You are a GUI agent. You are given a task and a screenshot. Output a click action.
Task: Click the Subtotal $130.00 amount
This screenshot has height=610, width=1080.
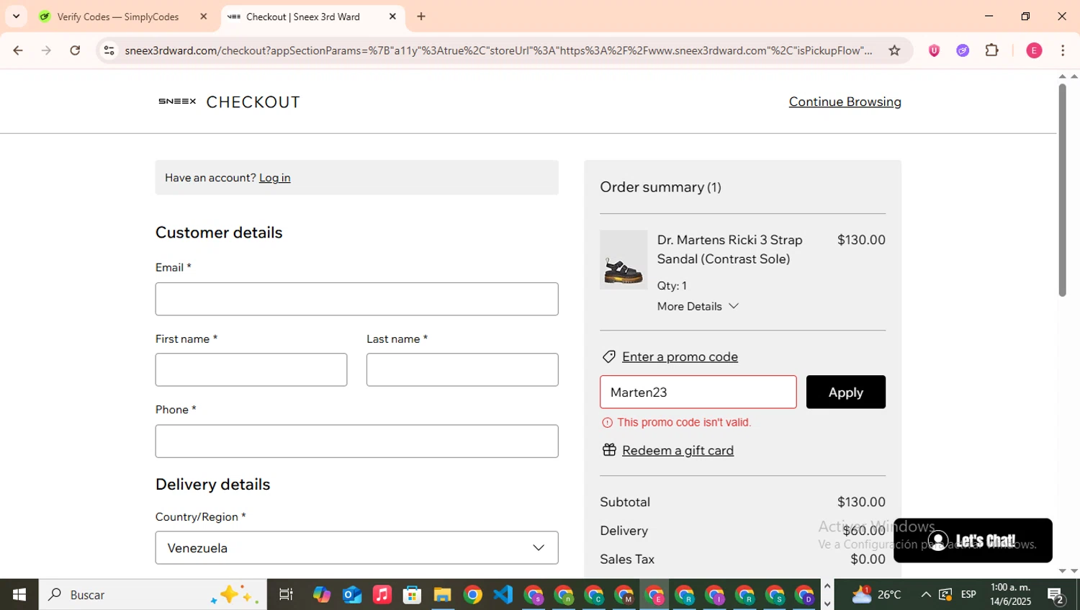coord(861,502)
